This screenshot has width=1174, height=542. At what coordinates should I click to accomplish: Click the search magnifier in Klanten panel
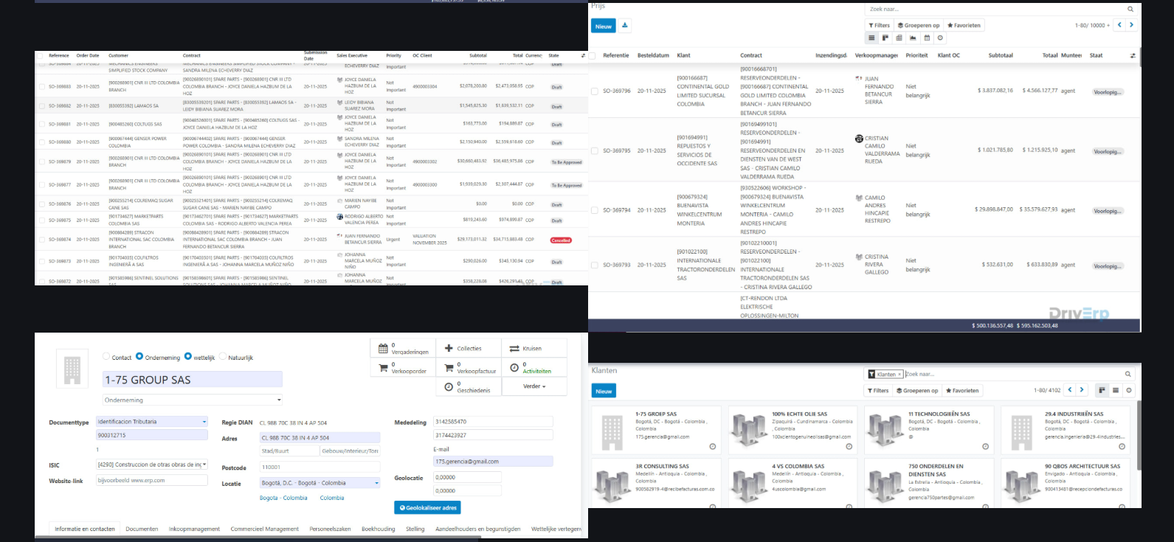[x=1128, y=374]
